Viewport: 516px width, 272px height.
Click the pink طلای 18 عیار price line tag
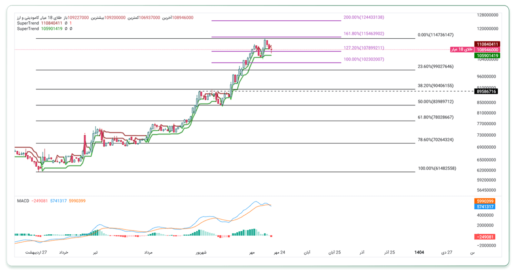pos(461,50)
